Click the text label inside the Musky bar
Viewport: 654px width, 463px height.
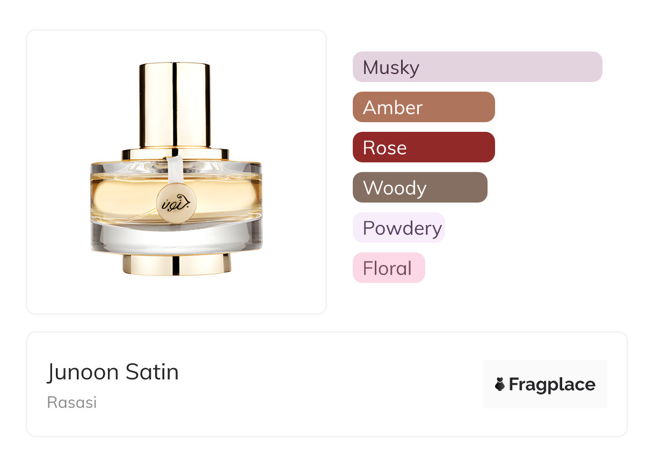[391, 68]
